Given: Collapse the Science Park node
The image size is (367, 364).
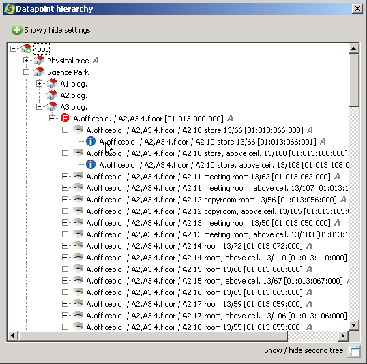Looking at the screenshot, I should coord(26,72).
